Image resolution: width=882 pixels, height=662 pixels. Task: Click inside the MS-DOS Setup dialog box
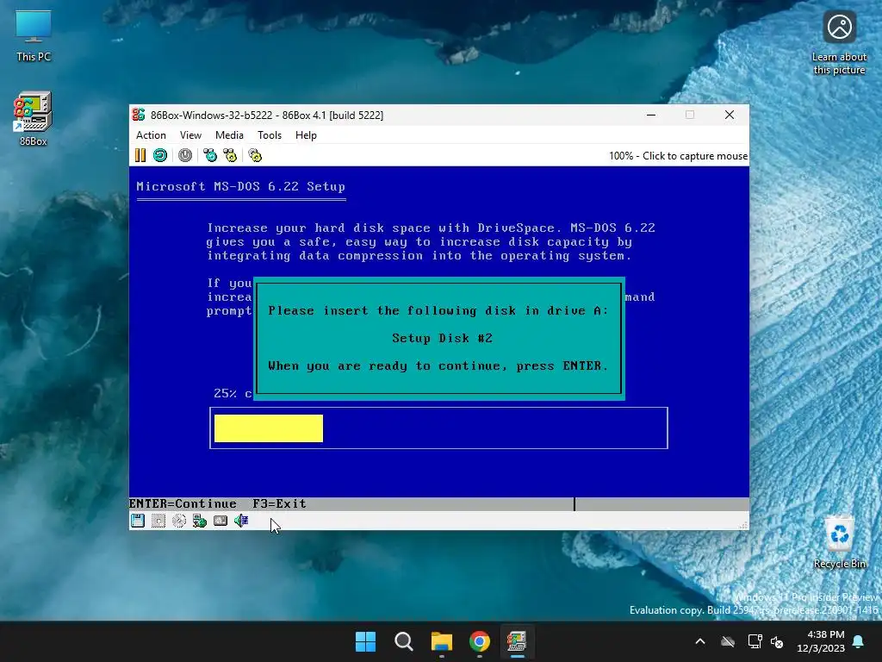[x=438, y=338]
